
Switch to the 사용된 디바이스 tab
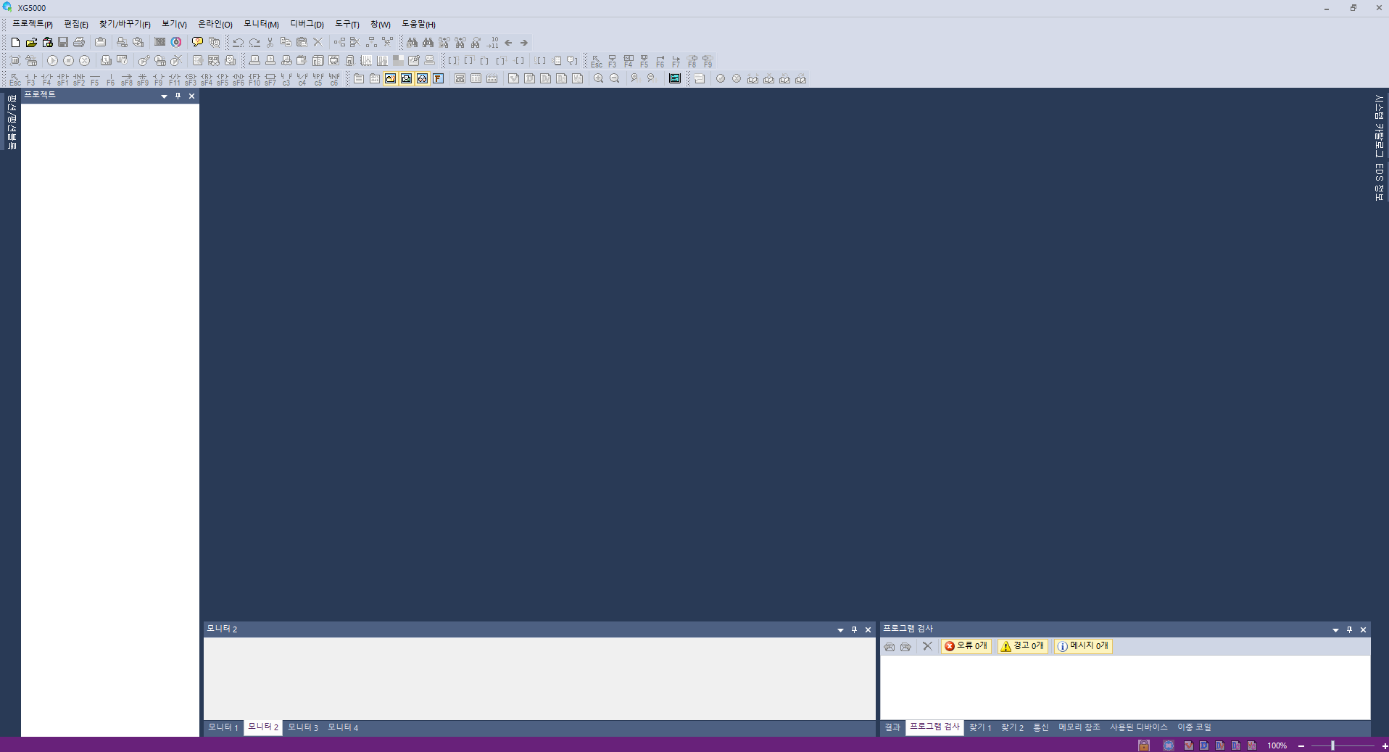[x=1139, y=727]
